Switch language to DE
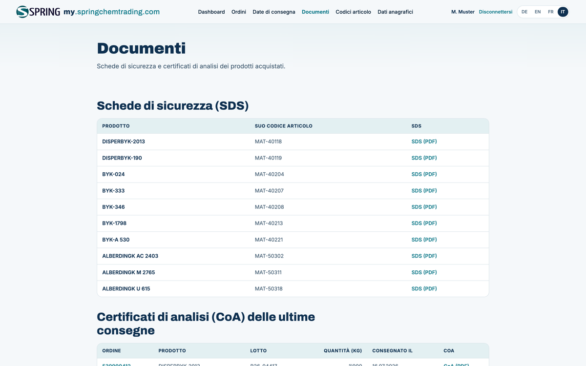The width and height of the screenshot is (586, 366). pyautogui.click(x=524, y=12)
